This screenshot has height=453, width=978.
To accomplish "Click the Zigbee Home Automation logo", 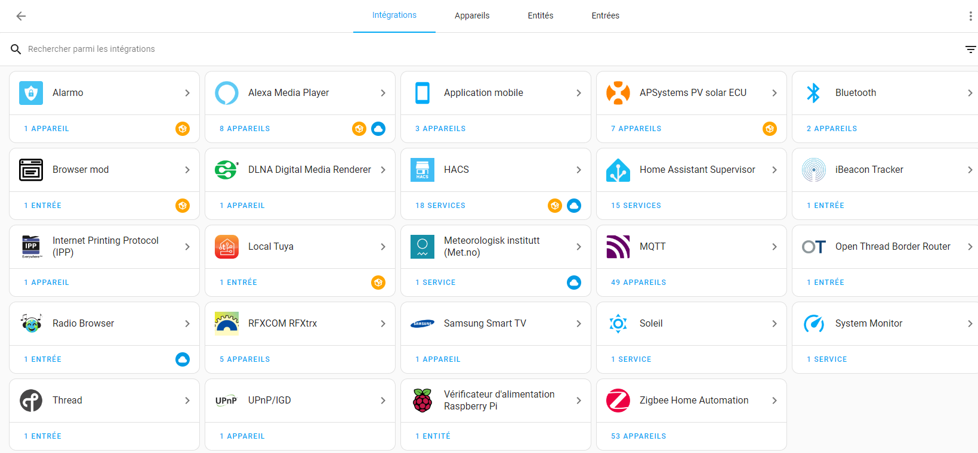I will pyautogui.click(x=618, y=401).
